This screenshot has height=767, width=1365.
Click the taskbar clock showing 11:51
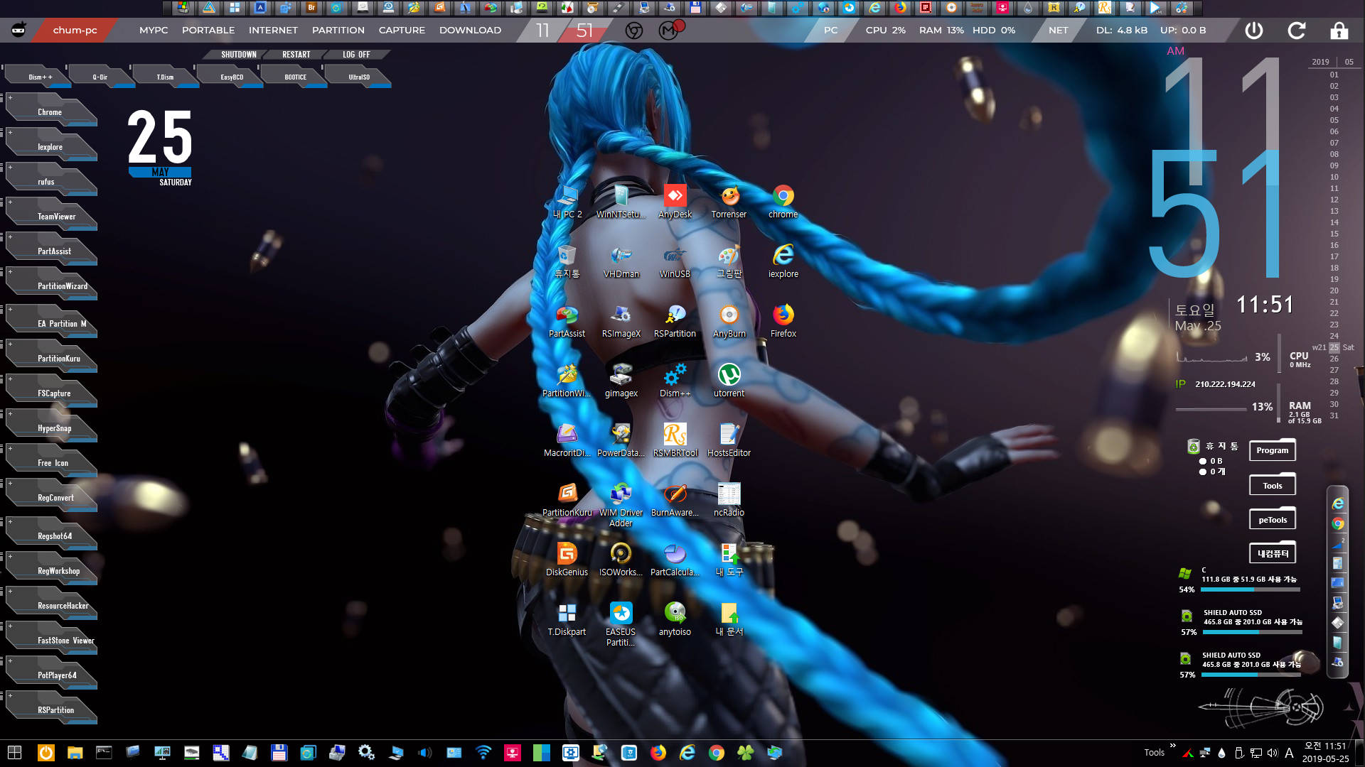1325,752
